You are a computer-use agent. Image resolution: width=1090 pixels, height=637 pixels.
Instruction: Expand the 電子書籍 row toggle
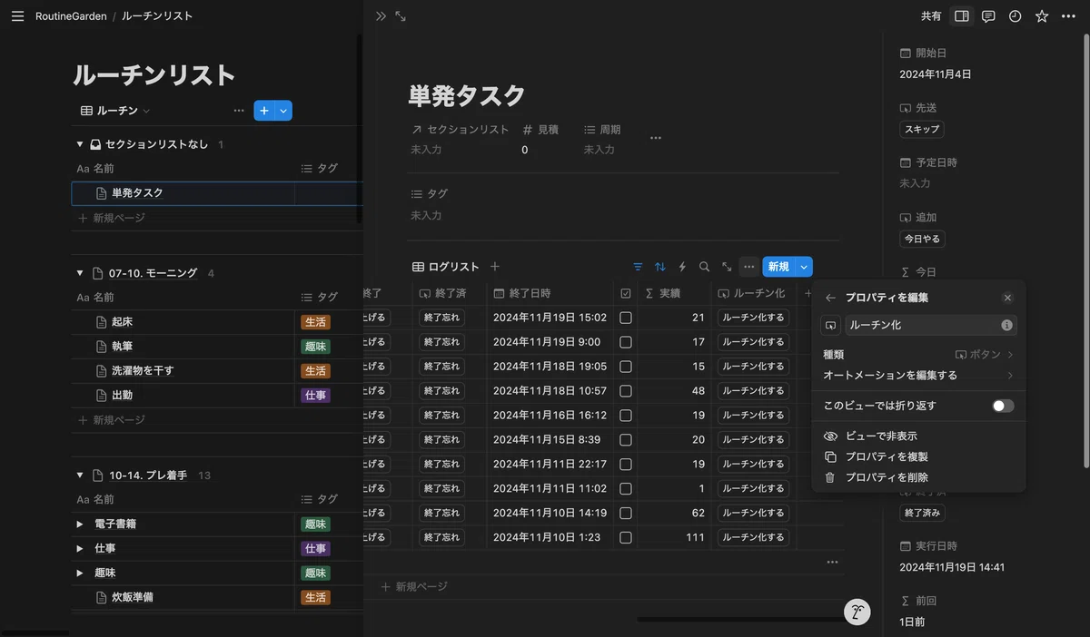(80, 524)
